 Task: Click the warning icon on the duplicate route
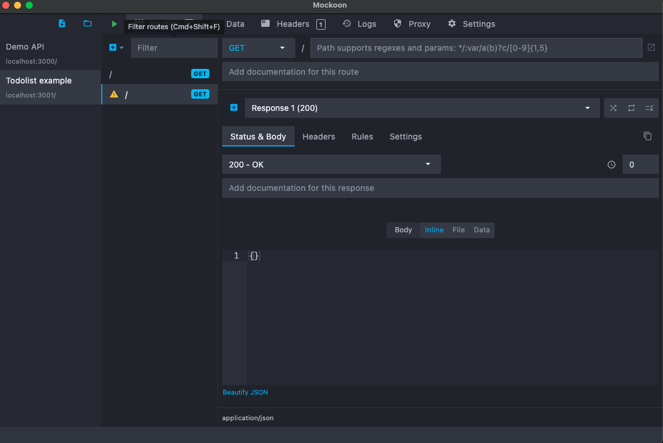click(114, 95)
